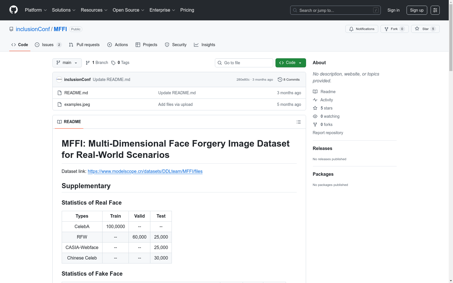
Task: View the 0 Tags page
Action: click(120, 63)
